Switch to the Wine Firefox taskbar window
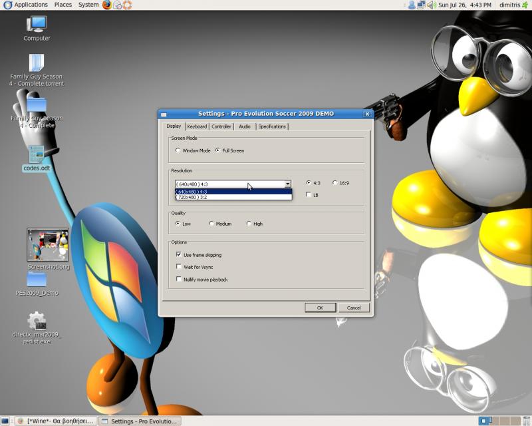 pos(57,421)
